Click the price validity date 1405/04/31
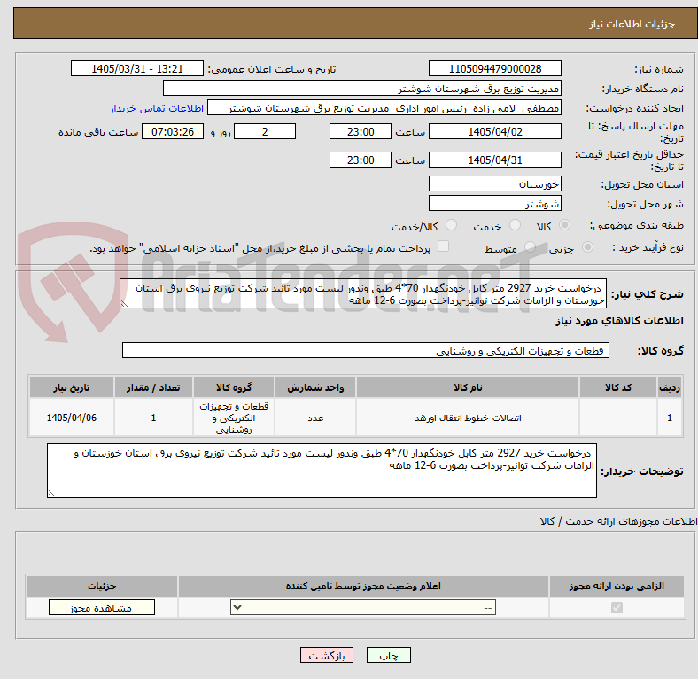 [x=495, y=160]
